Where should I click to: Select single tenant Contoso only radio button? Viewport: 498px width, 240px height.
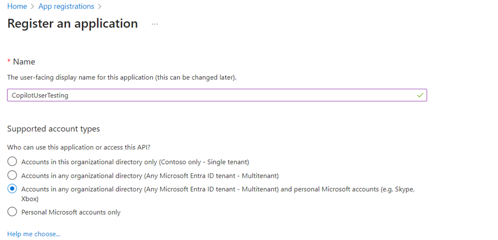point(13,162)
